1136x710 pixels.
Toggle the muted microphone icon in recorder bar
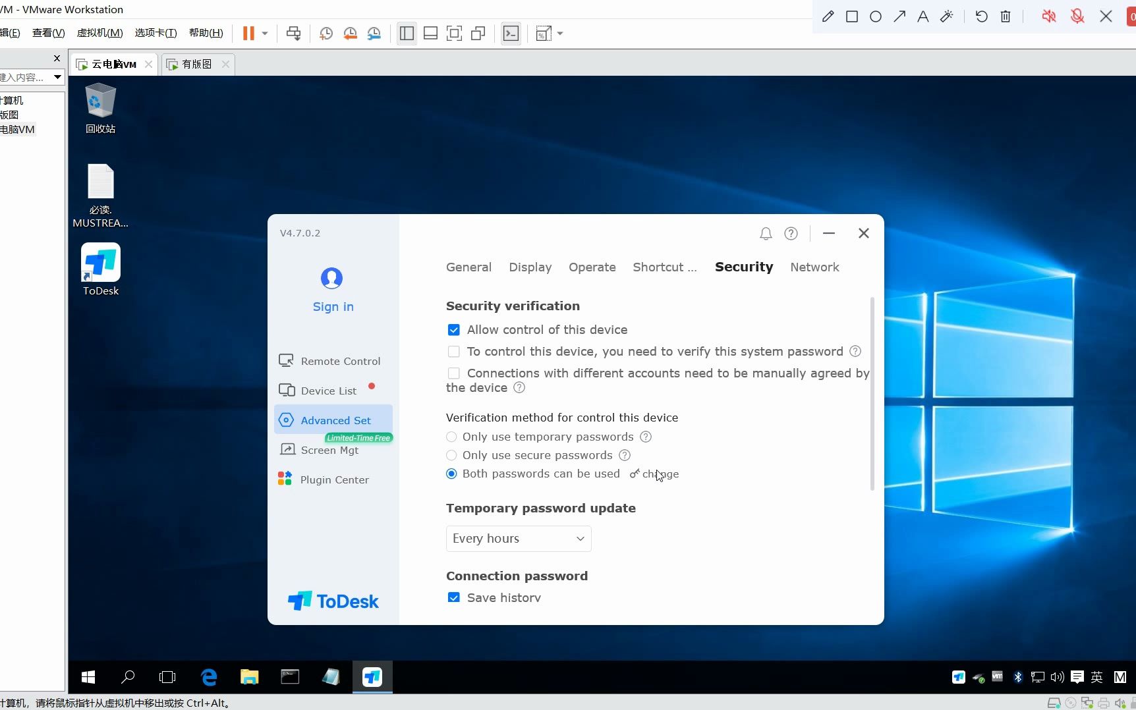1077,16
